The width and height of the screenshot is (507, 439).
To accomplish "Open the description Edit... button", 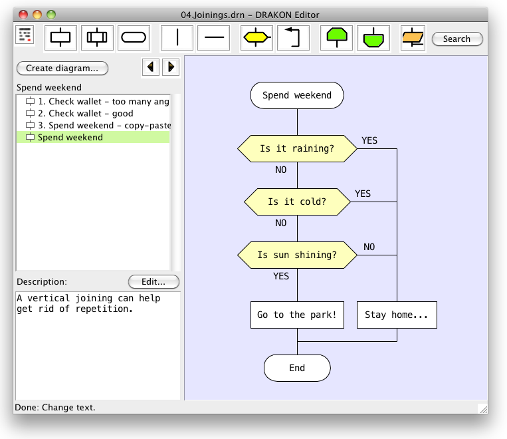I will 153,281.
